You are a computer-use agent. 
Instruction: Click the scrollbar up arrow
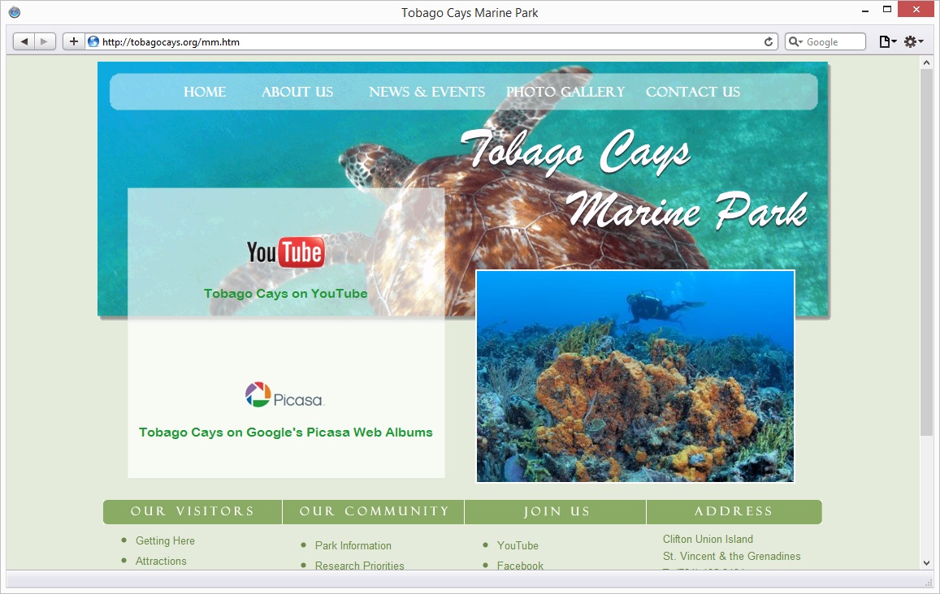tap(926, 62)
